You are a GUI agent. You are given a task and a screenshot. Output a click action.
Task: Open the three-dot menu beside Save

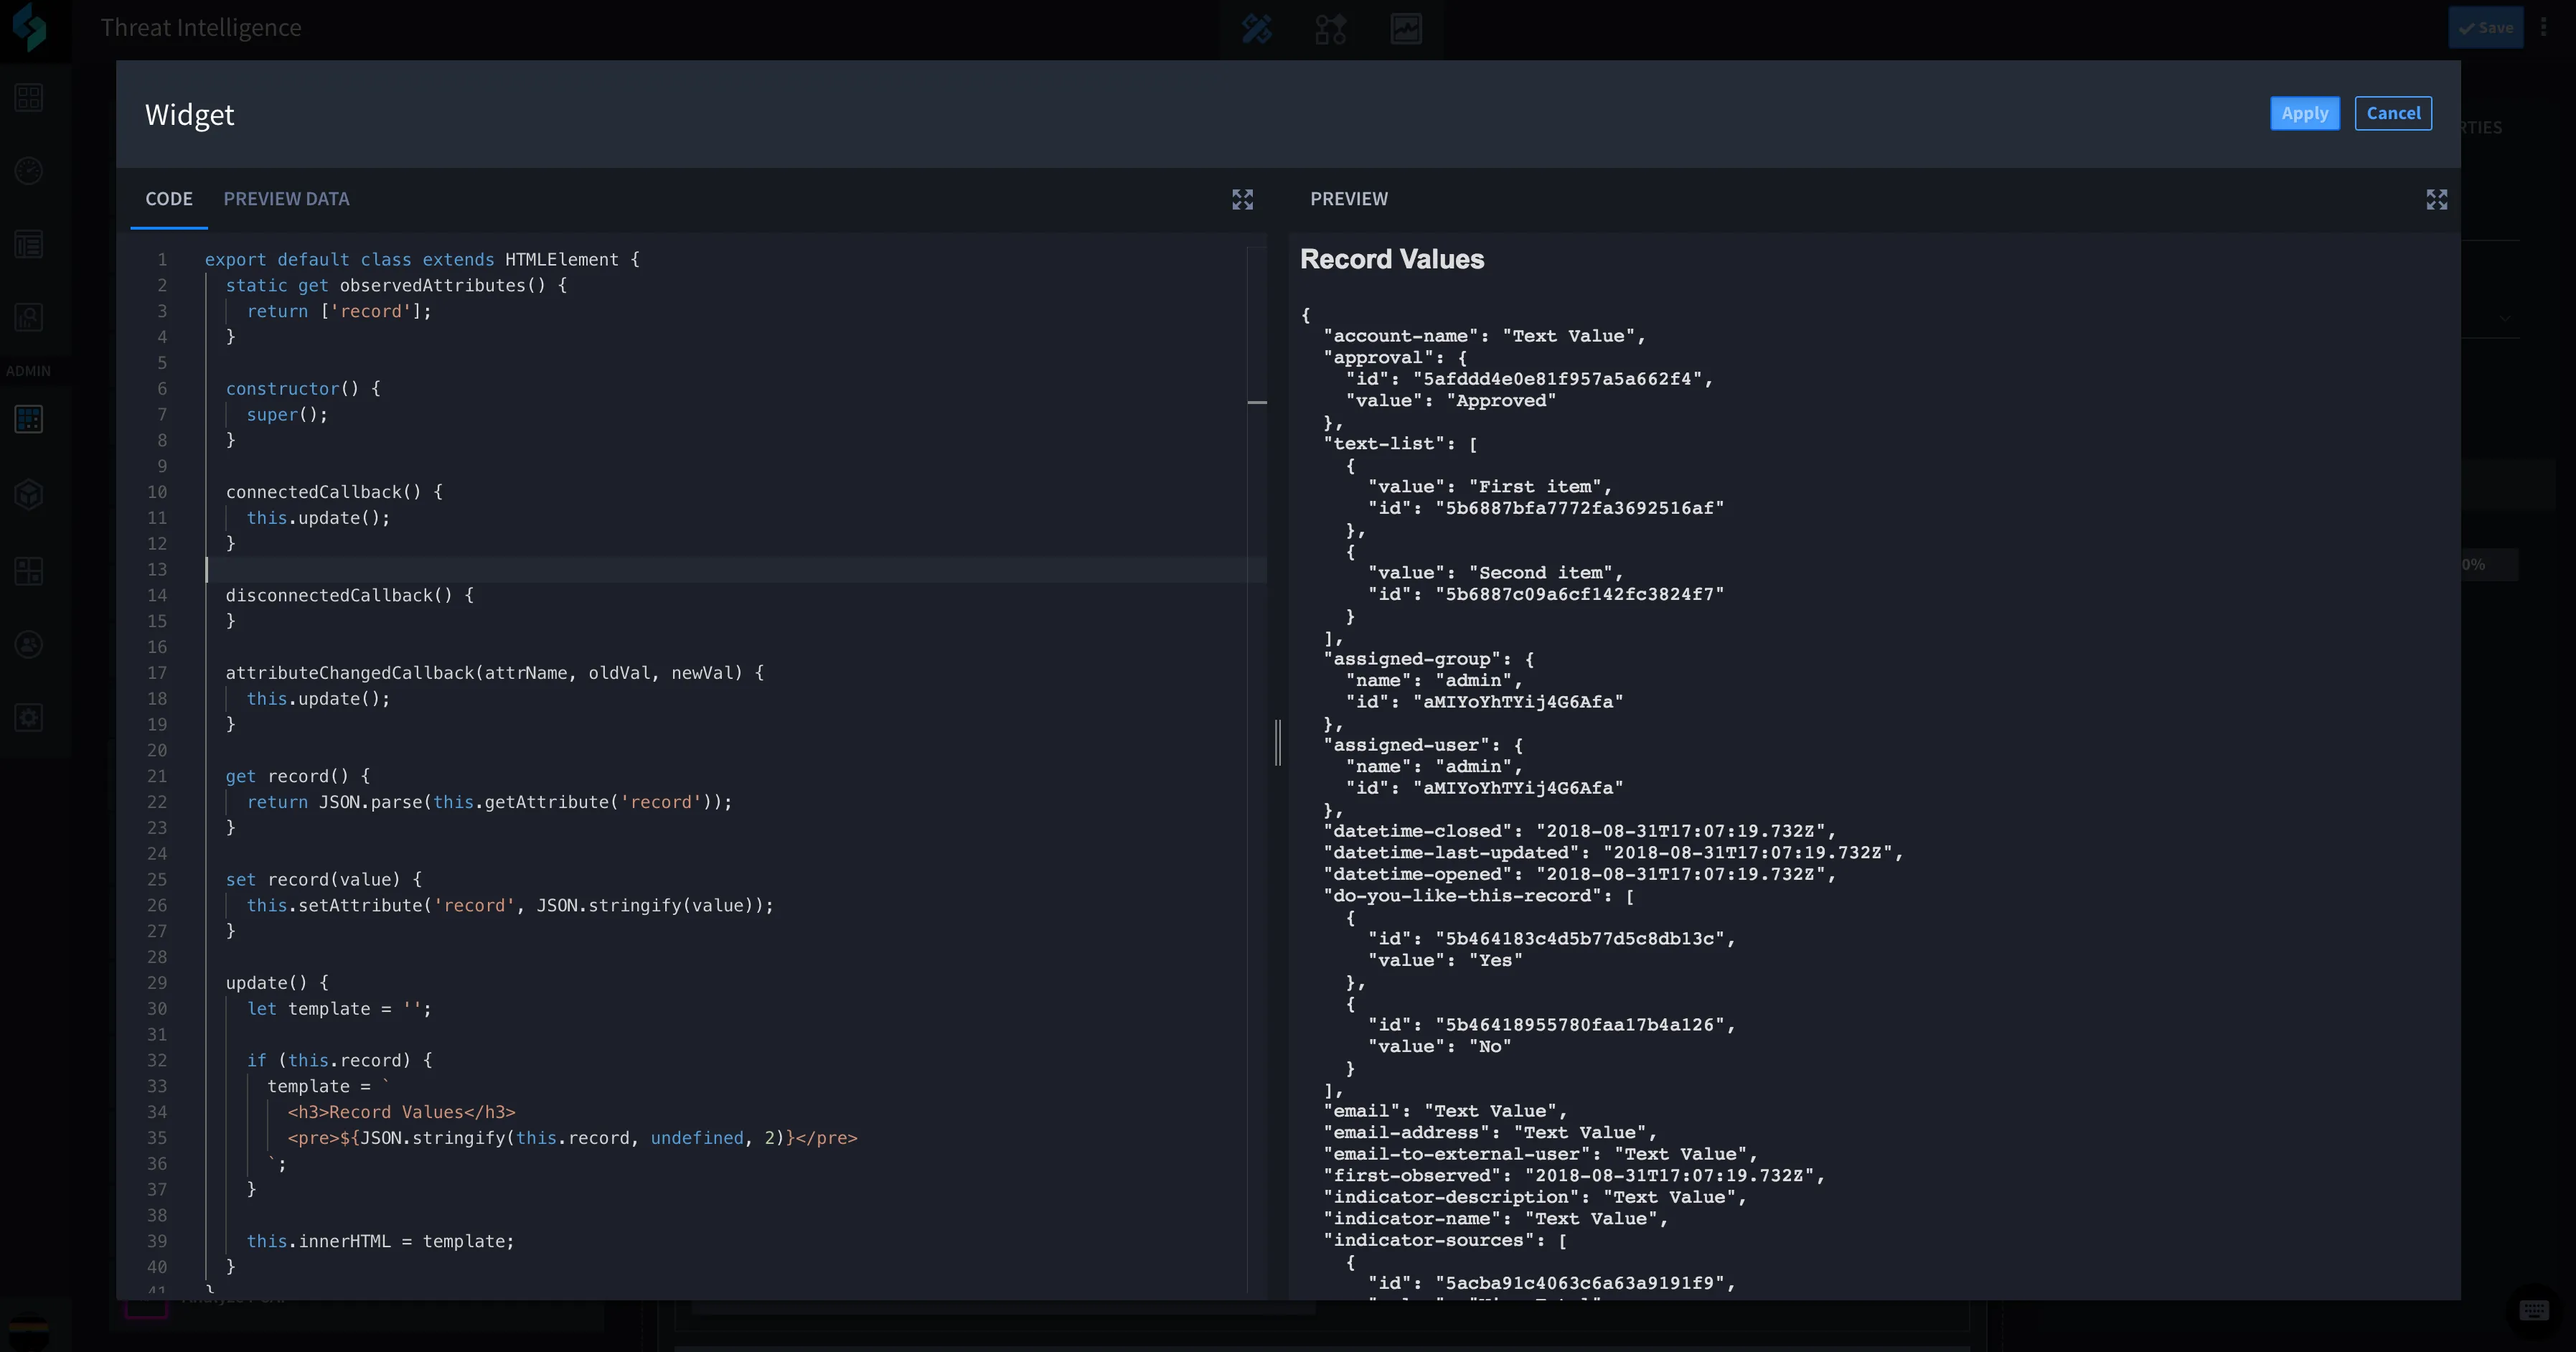(x=2544, y=27)
